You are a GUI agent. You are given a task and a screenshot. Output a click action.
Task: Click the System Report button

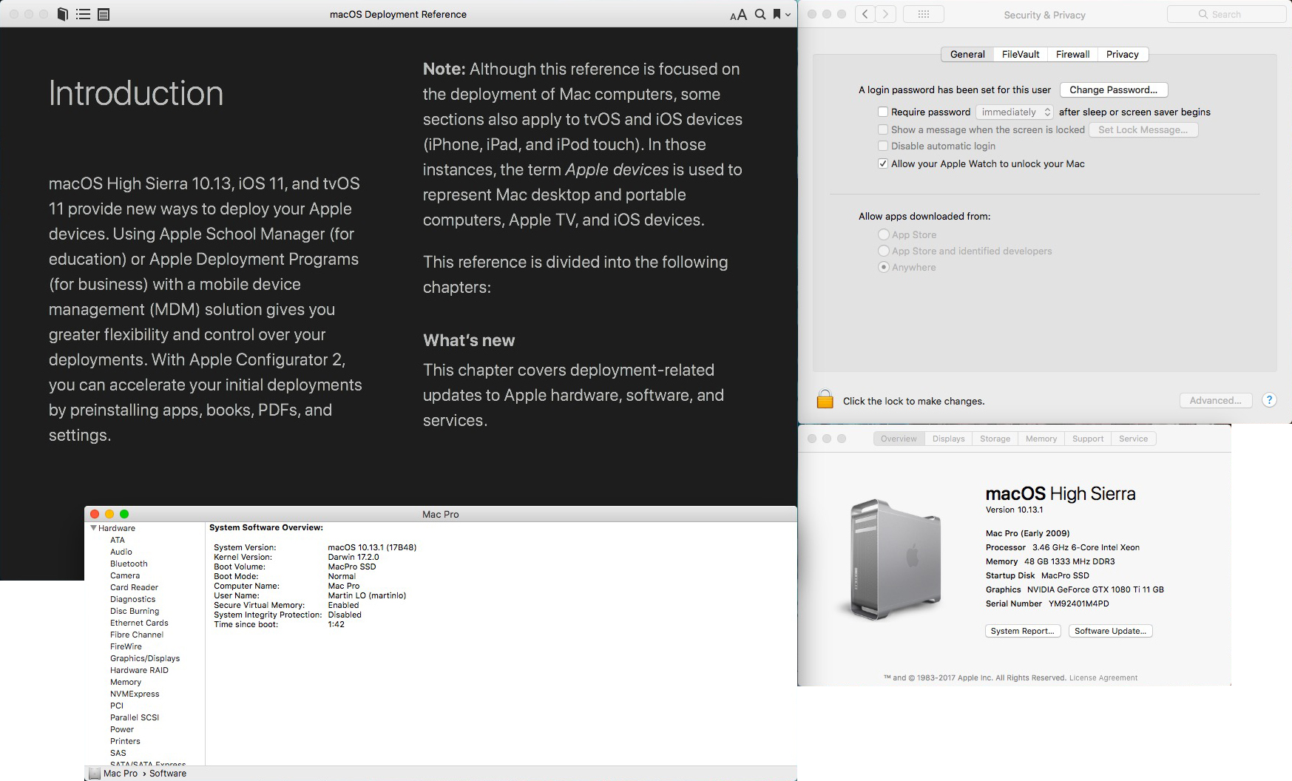point(1023,631)
